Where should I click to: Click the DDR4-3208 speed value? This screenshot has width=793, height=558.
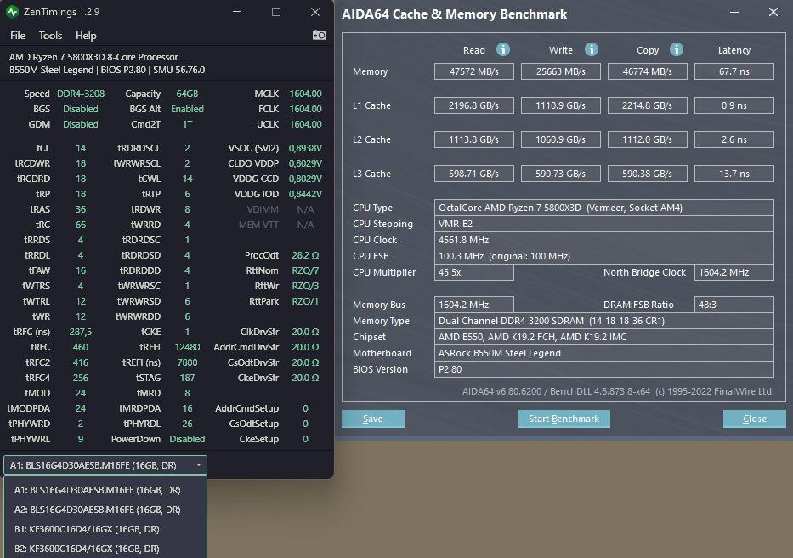coord(81,94)
